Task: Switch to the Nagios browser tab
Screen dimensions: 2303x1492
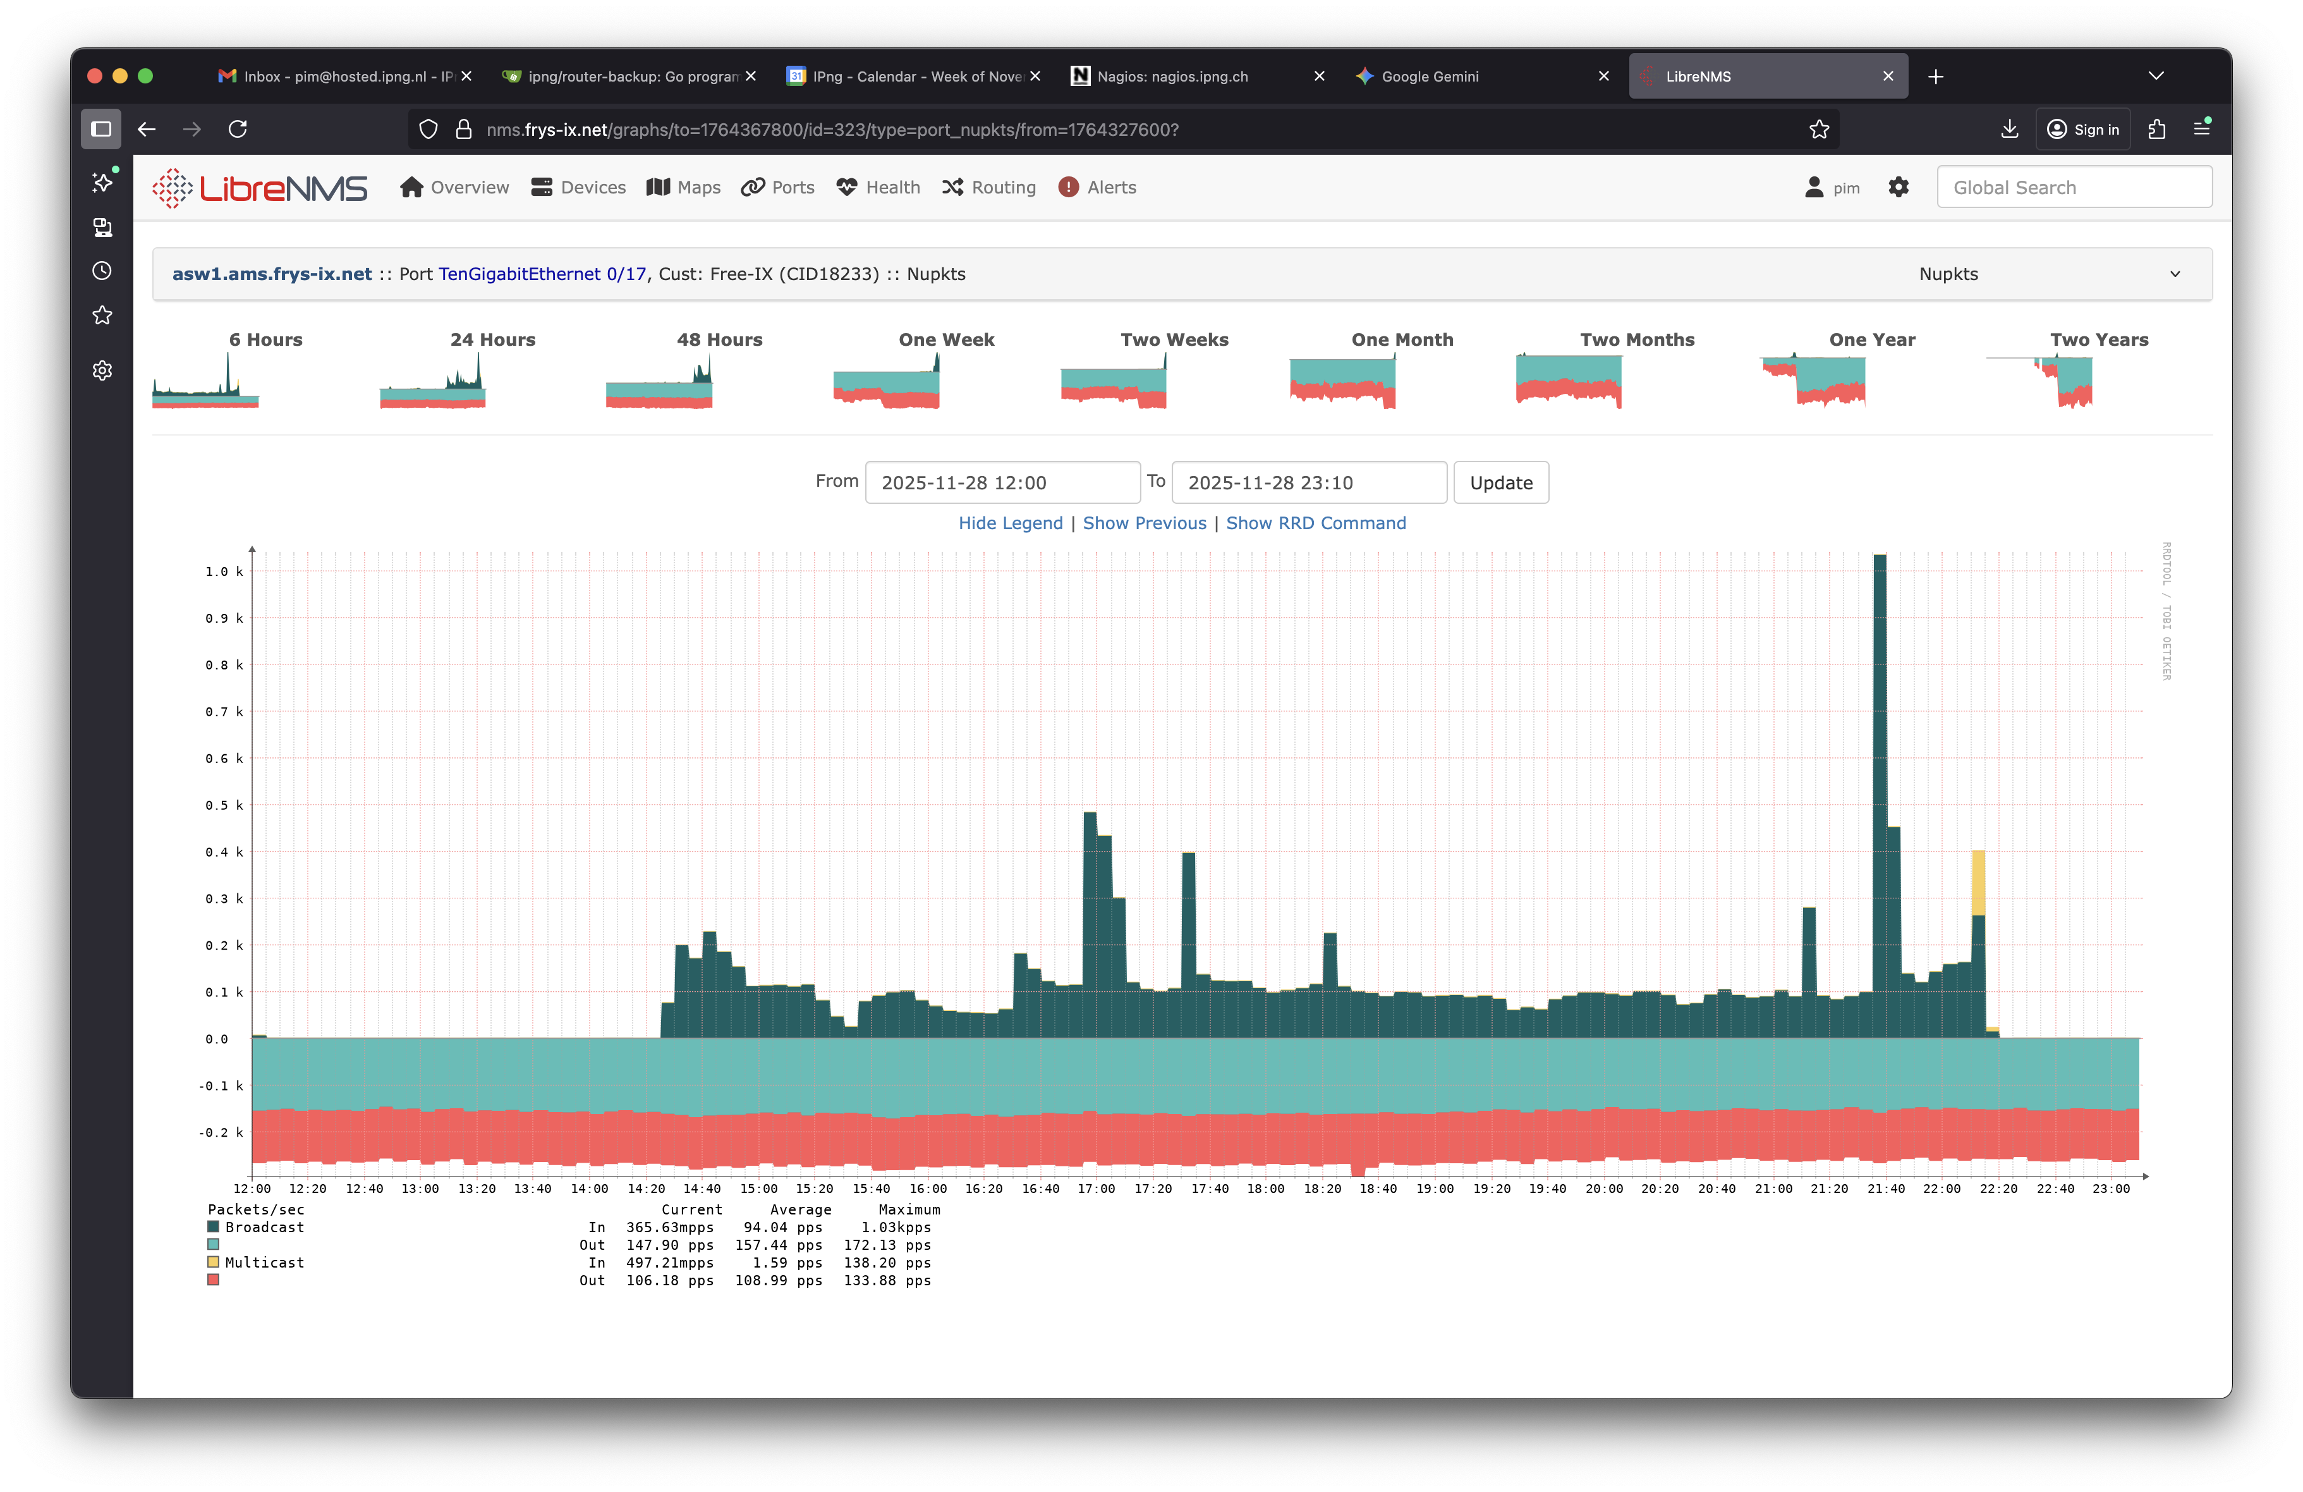Action: click(x=1172, y=76)
